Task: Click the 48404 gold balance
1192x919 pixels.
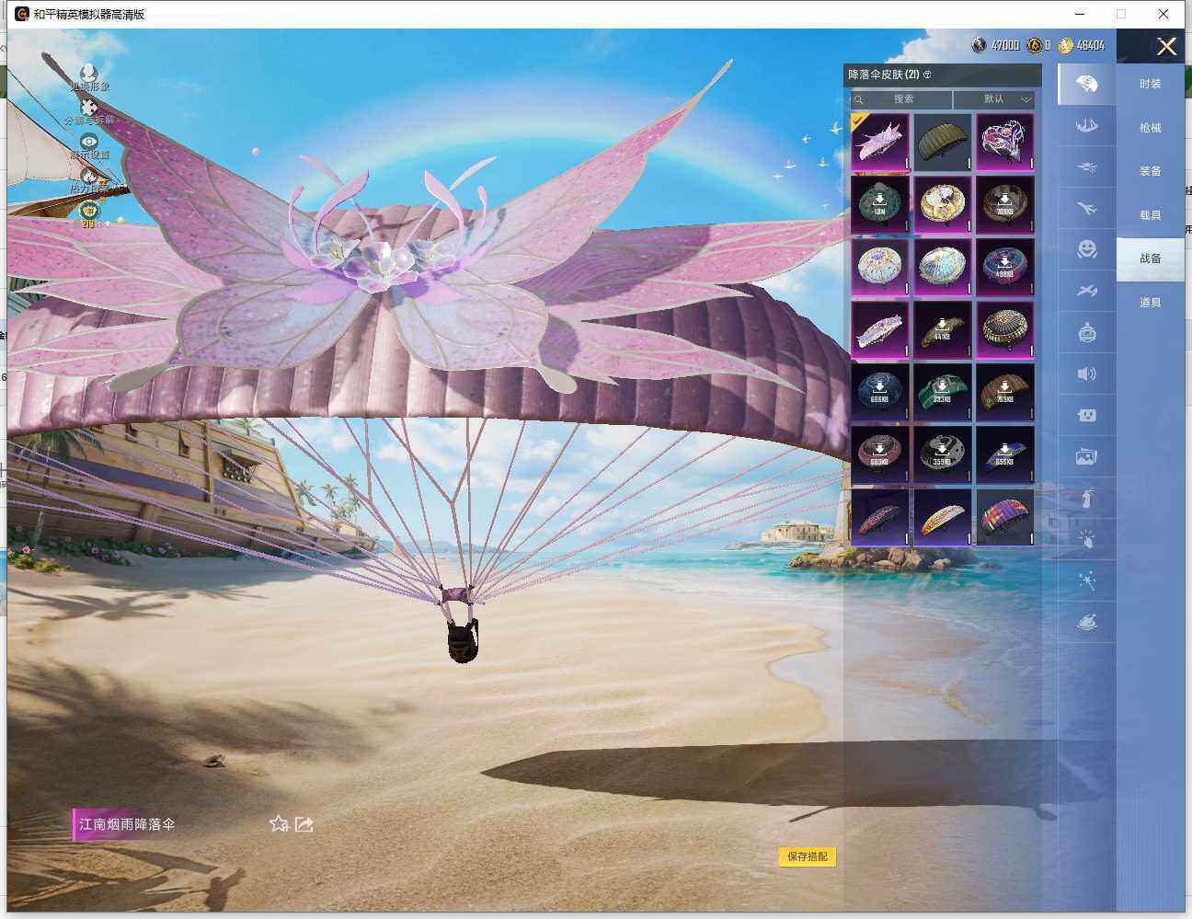Action: pyautogui.click(x=1091, y=45)
